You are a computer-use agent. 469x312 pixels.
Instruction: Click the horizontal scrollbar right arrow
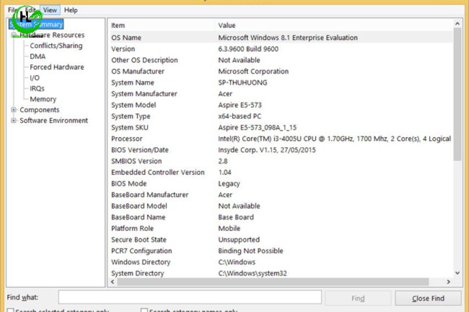[448, 281]
